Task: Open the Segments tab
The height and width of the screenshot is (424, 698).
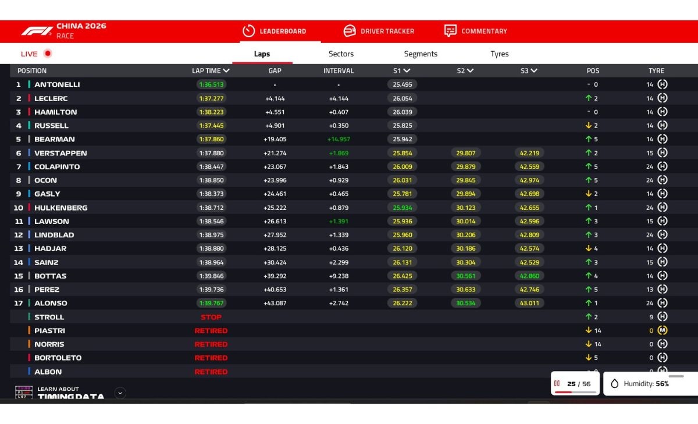Action: coord(421,54)
